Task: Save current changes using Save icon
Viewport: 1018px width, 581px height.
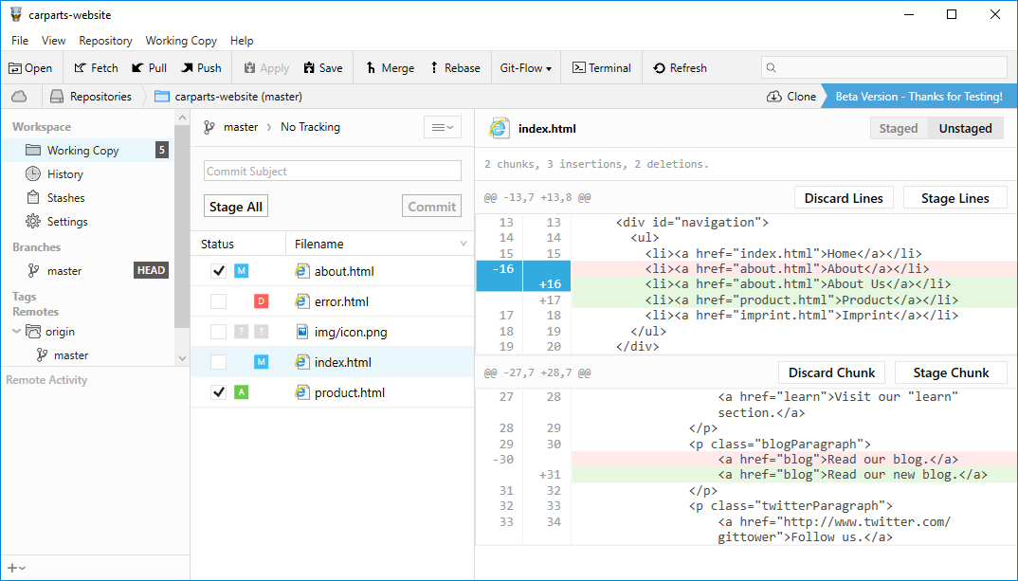Action: pos(323,67)
